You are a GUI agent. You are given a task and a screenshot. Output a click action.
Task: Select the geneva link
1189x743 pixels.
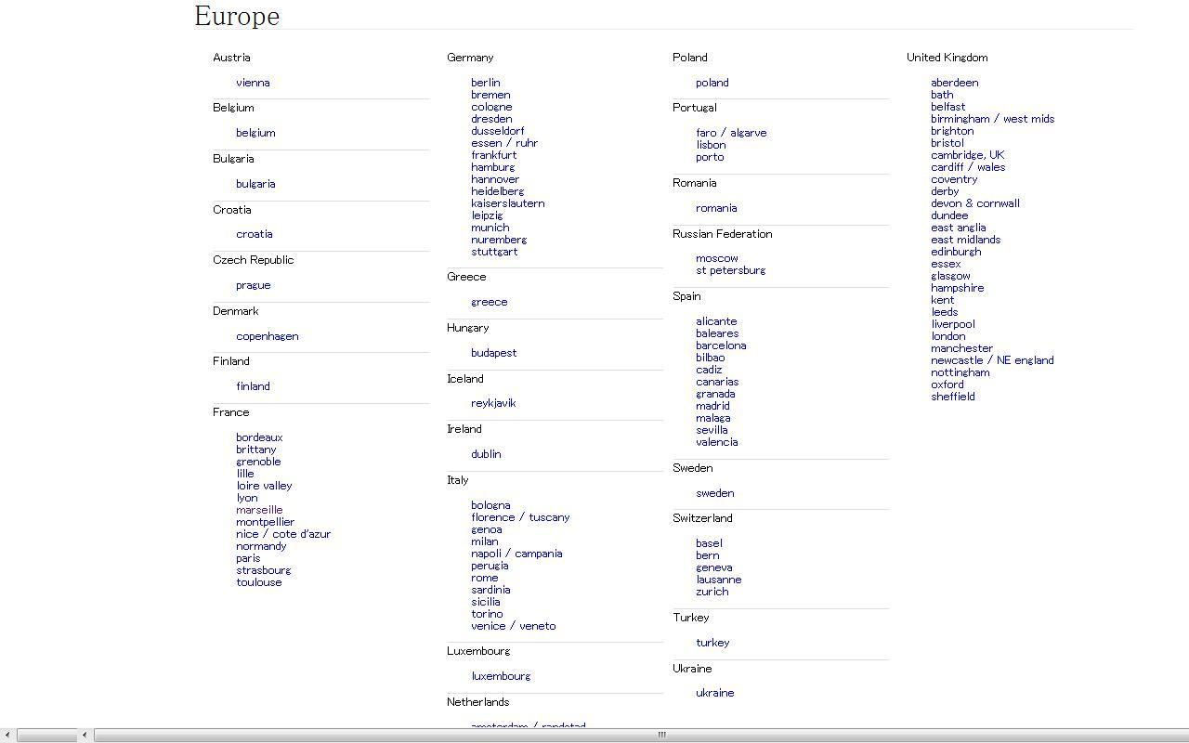point(714,567)
